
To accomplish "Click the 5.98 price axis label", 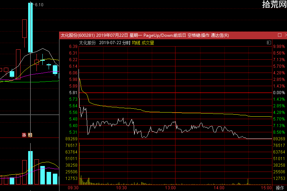I will click(x=73, y=80).
